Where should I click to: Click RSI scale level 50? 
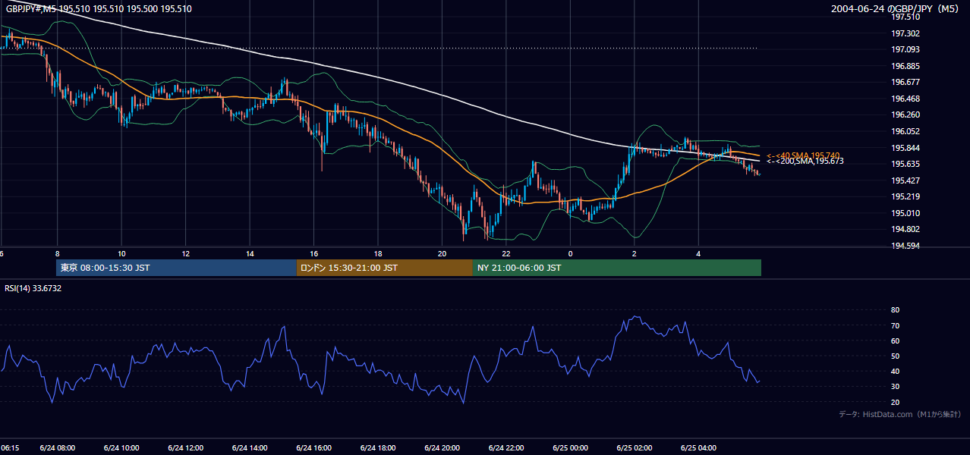coord(895,356)
